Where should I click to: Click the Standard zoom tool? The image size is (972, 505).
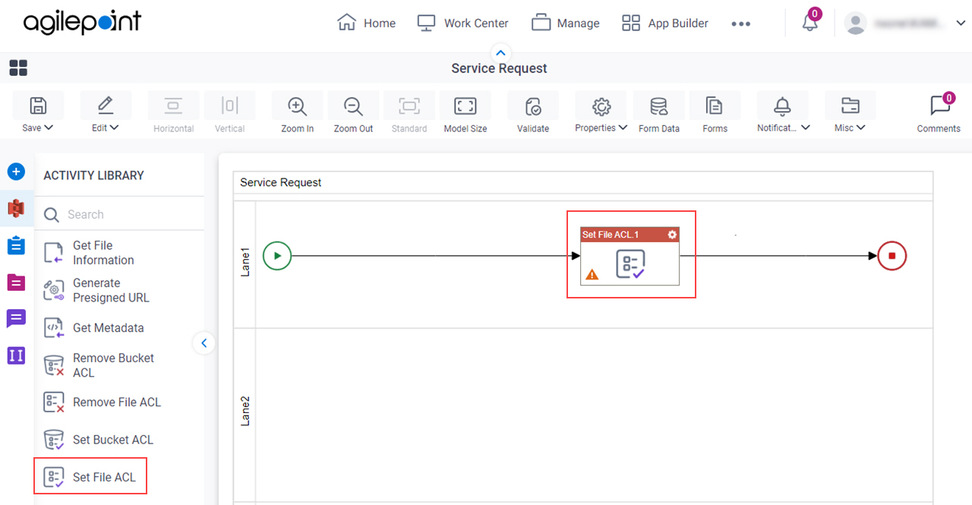point(409,112)
